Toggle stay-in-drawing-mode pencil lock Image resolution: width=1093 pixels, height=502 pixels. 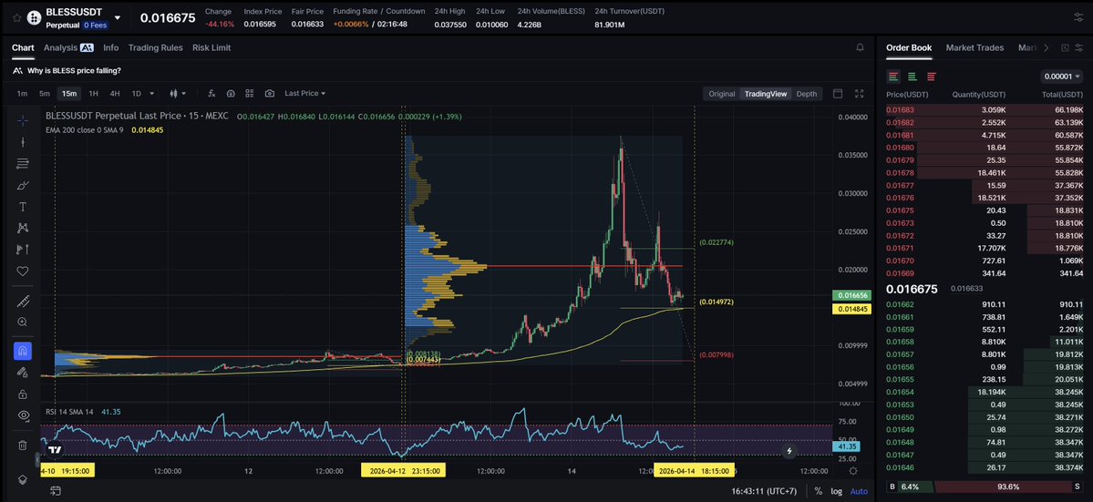[x=22, y=373]
